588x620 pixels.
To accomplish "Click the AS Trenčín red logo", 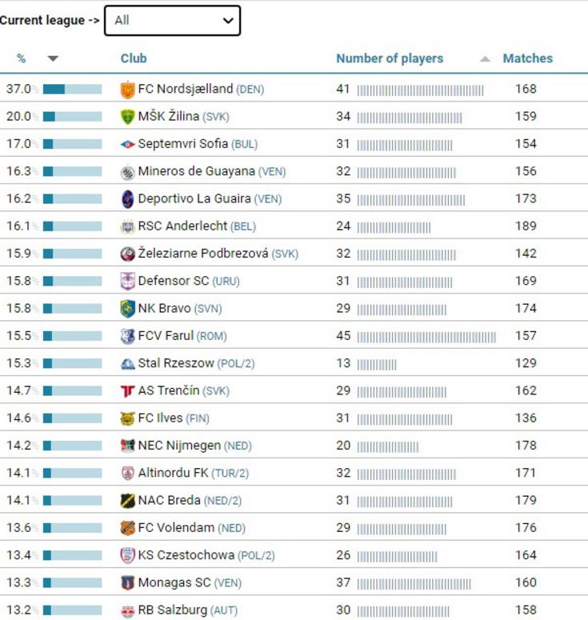I will pos(127,391).
